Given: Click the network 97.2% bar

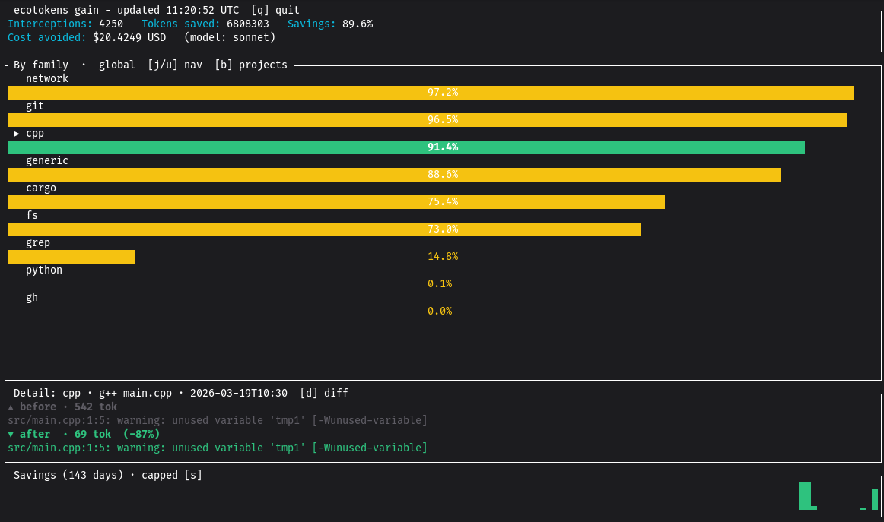Looking at the screenshot, I should tap(430, 93).
